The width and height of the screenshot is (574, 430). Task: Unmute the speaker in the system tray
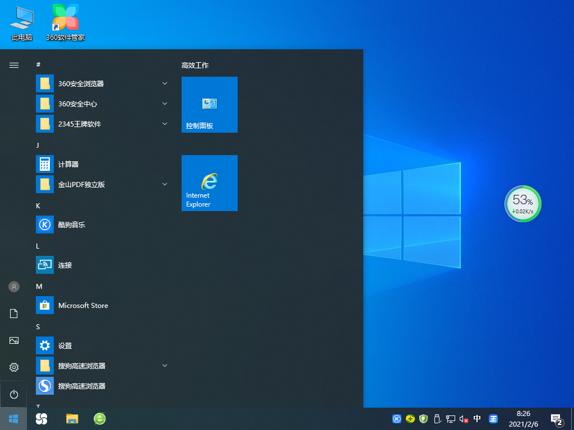pos(463,418)
